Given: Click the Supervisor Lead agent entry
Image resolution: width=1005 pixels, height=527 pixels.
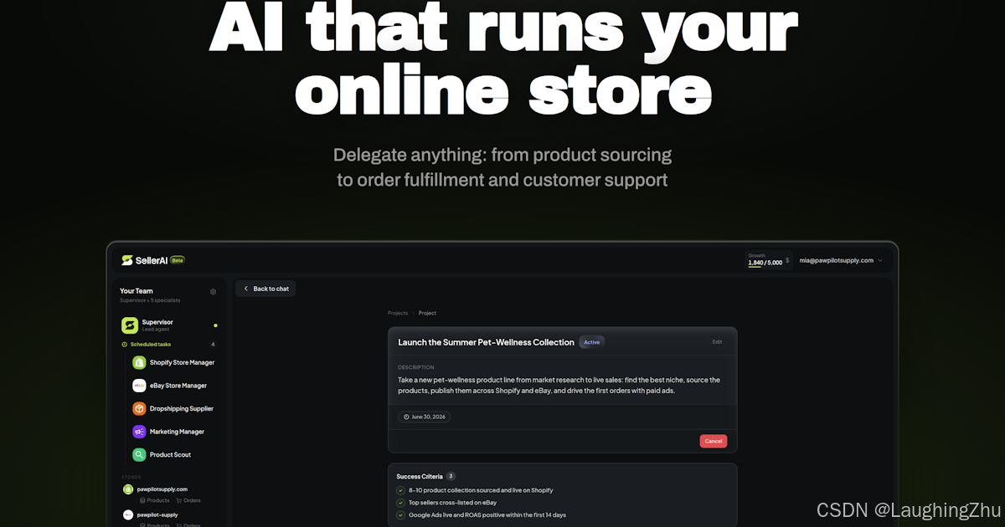Looking at the screenshot, I should (x=169, y=325).
